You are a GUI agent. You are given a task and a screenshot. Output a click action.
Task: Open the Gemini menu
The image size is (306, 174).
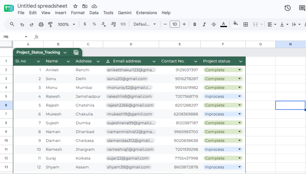coord(125,12)
